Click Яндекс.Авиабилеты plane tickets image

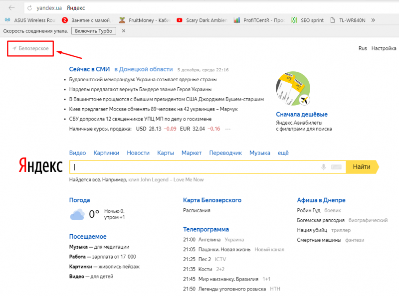click(293, 89)
